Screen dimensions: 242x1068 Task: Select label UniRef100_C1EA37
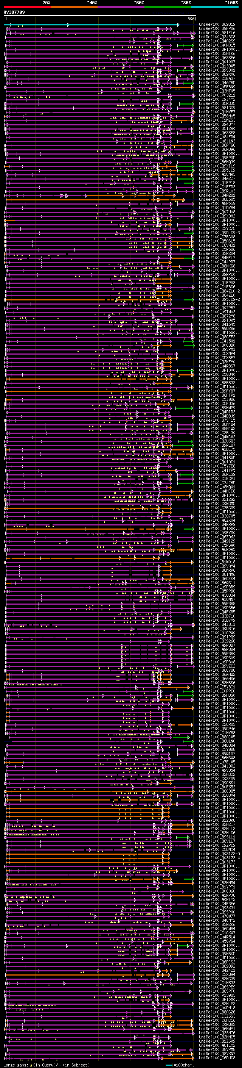[217, 78]
